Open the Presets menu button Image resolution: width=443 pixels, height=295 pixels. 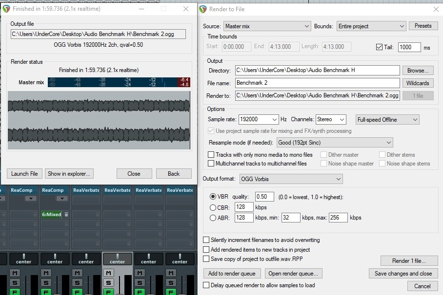tap(423, 26)
